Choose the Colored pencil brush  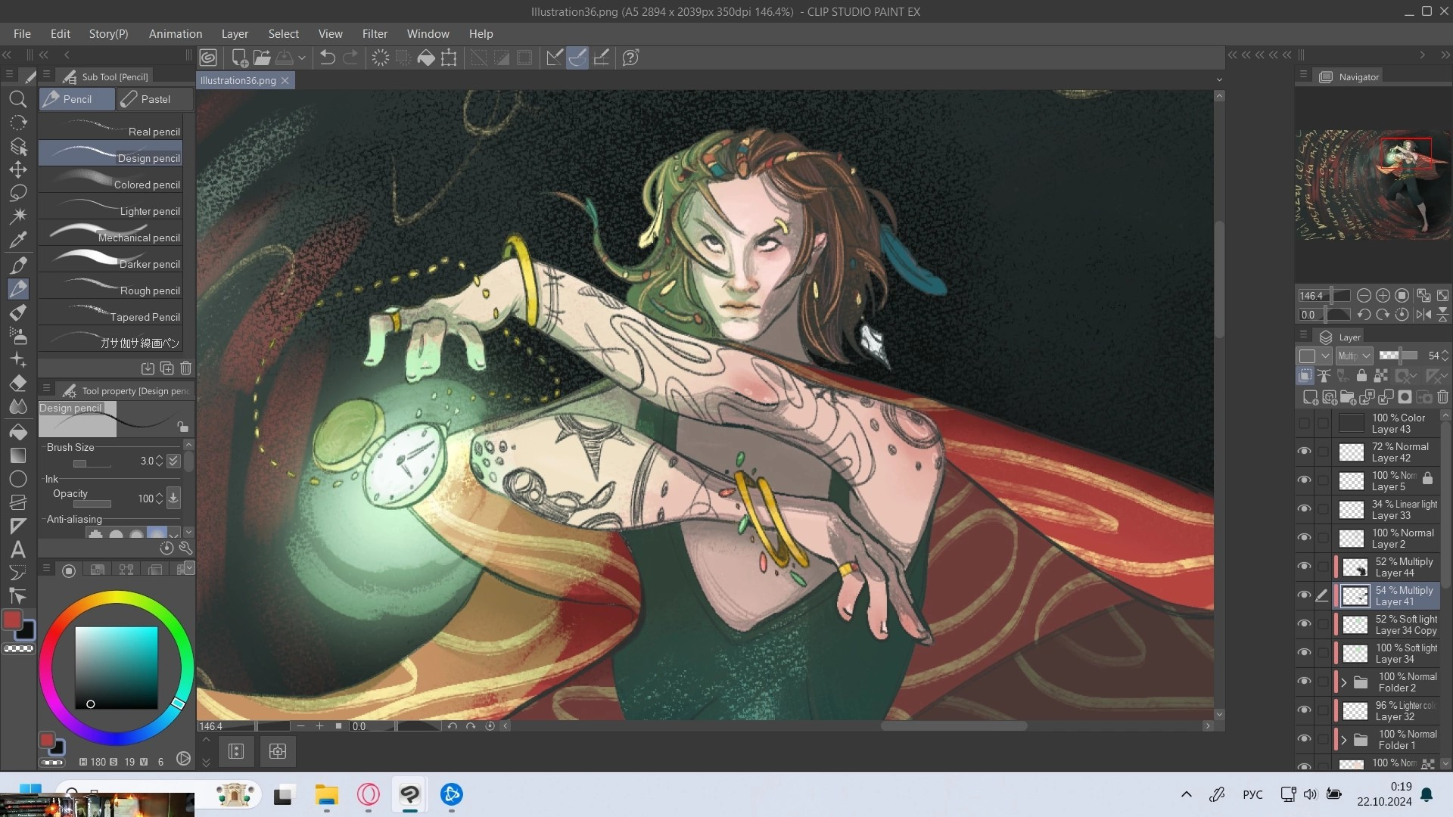(110, 180)
